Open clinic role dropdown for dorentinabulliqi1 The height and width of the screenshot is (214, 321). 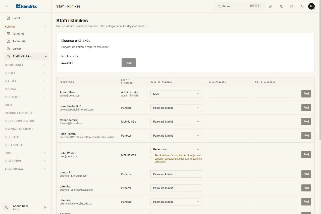point(176,108)
